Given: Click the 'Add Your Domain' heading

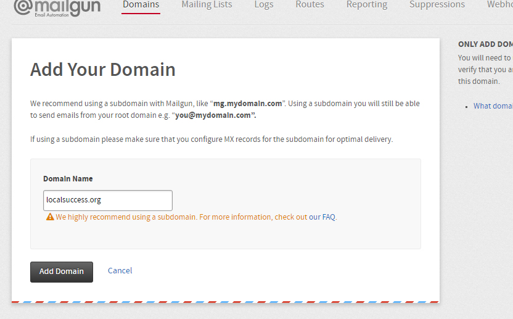Looking at the screenshot, I should 102,69.
